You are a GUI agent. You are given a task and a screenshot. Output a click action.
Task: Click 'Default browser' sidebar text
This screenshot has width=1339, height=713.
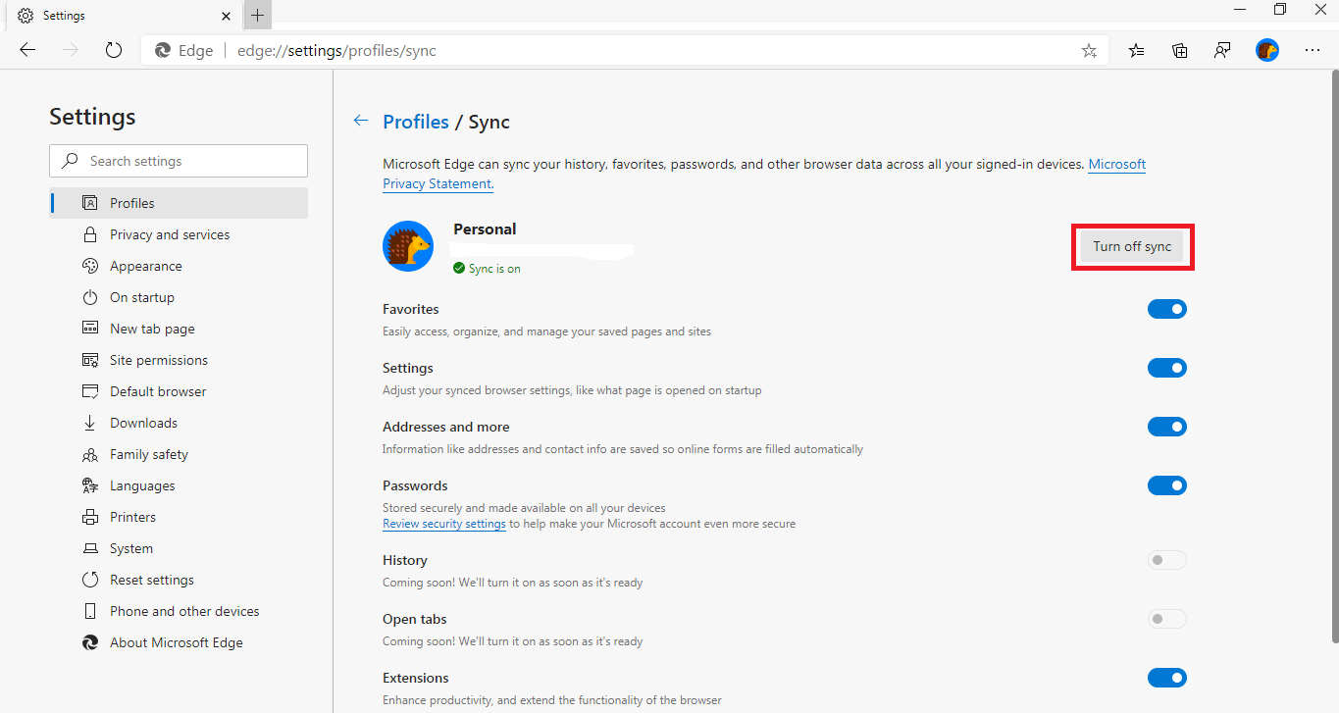point(158,391)
